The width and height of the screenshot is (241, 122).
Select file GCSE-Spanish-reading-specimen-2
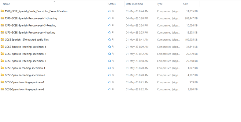coord(25,75)
